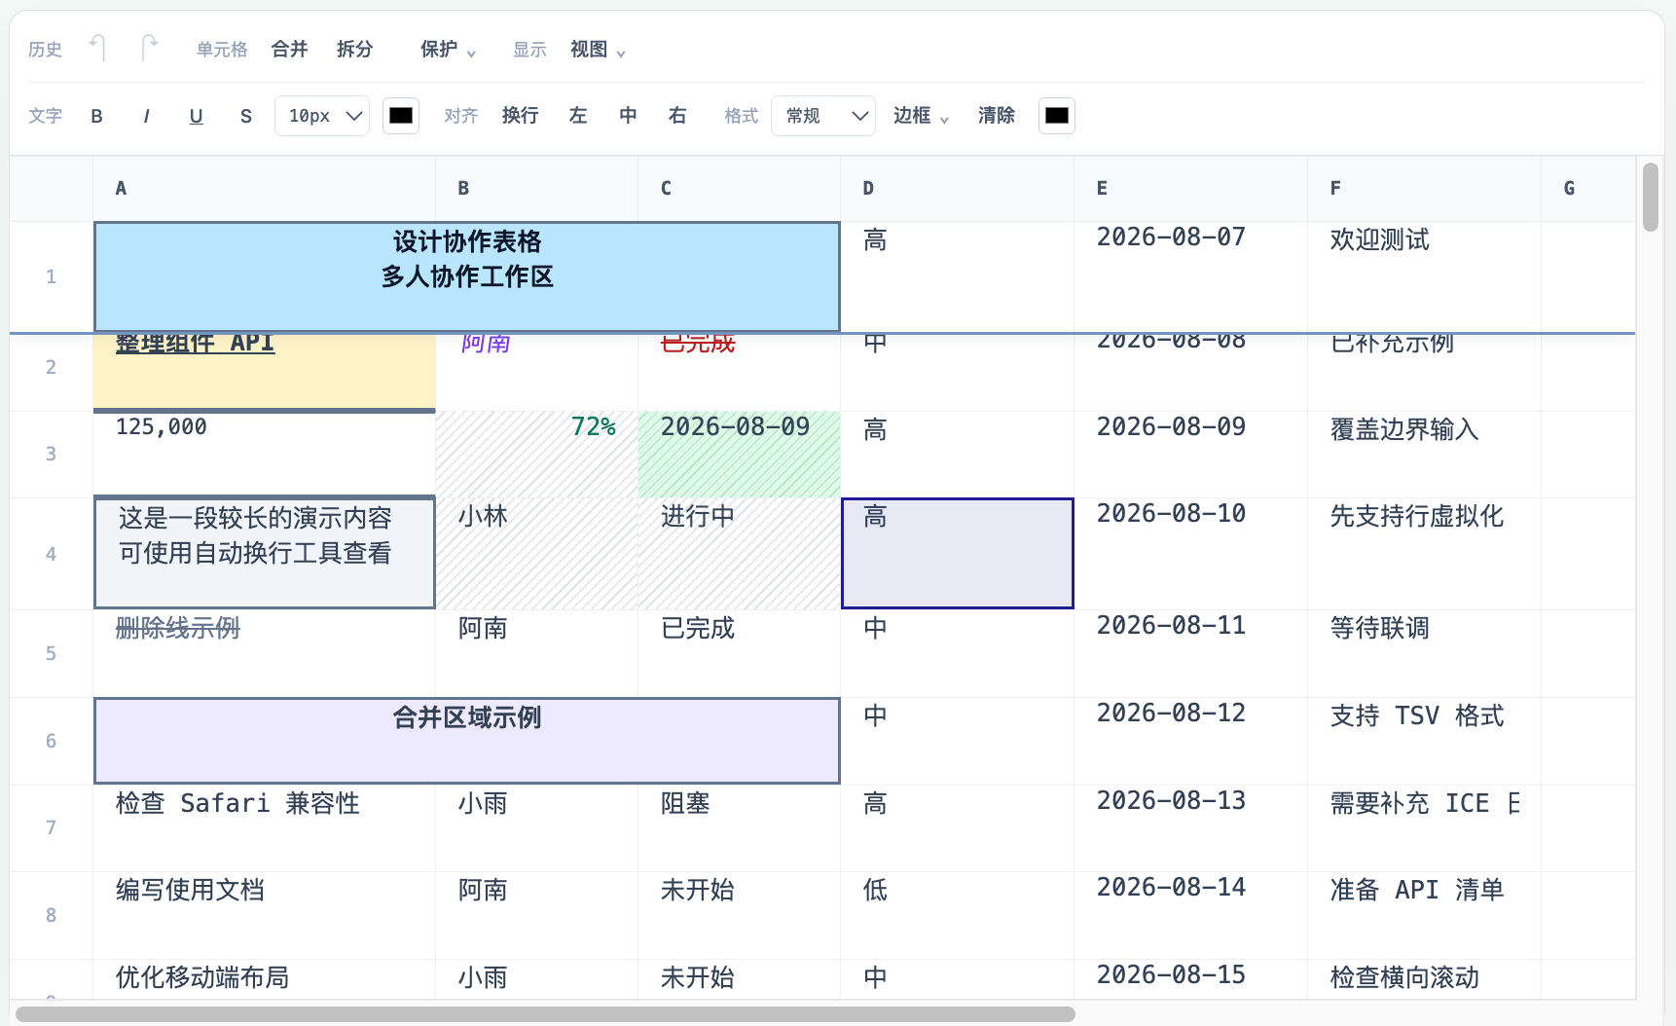Click the cell 支持 TSV 格式
The height and width of the screenshot is (1026, 1676).
[x=1424, y=741]
